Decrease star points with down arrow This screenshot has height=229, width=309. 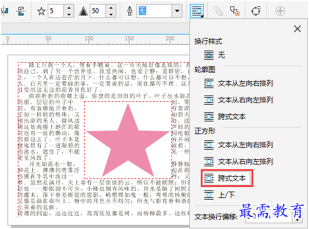coord(69,14)
